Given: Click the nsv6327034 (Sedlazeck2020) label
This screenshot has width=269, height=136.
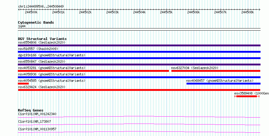Looking at the screenshot, I should click(195, 68).
